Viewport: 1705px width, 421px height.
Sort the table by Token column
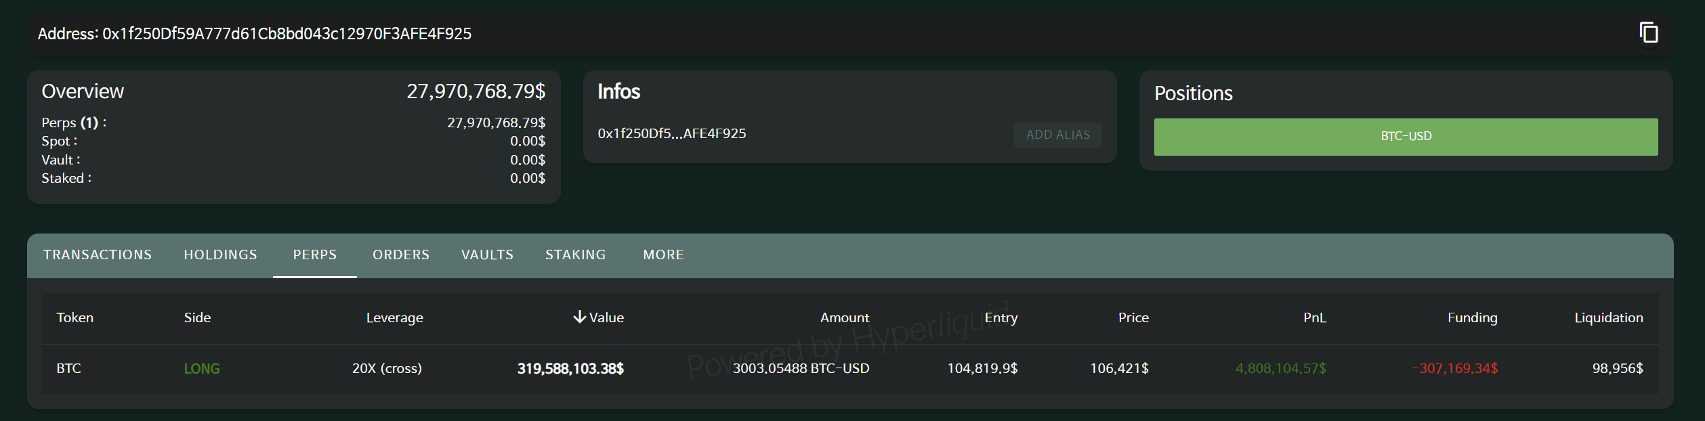[x=75, y=317]
